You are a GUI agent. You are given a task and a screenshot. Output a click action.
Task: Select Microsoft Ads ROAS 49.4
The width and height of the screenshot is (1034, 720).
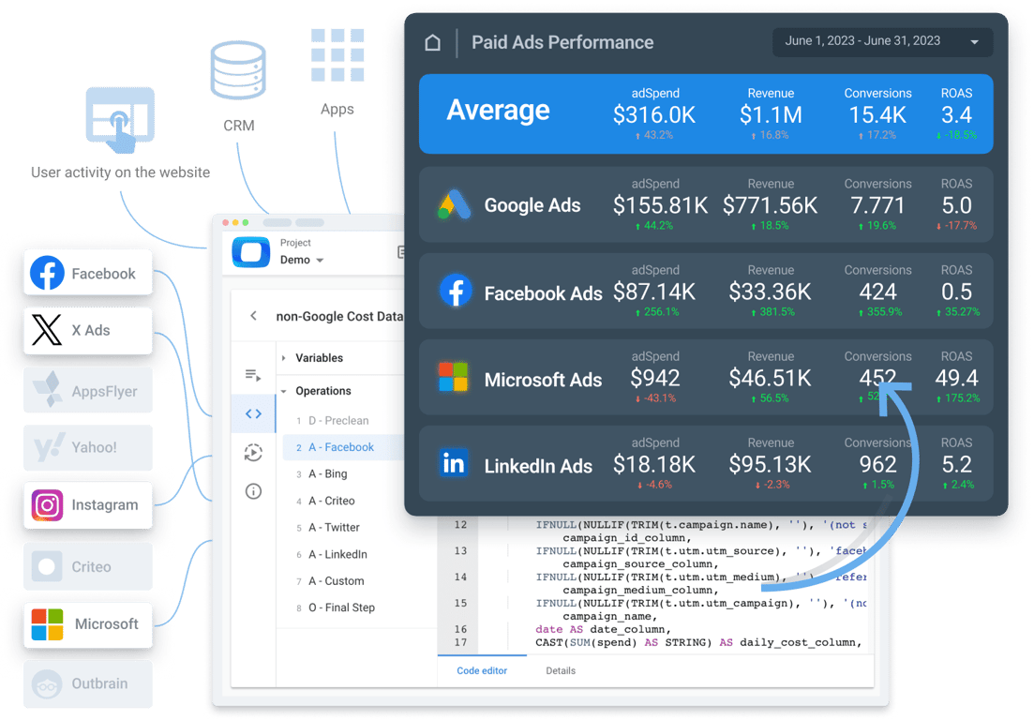[956, 379]
